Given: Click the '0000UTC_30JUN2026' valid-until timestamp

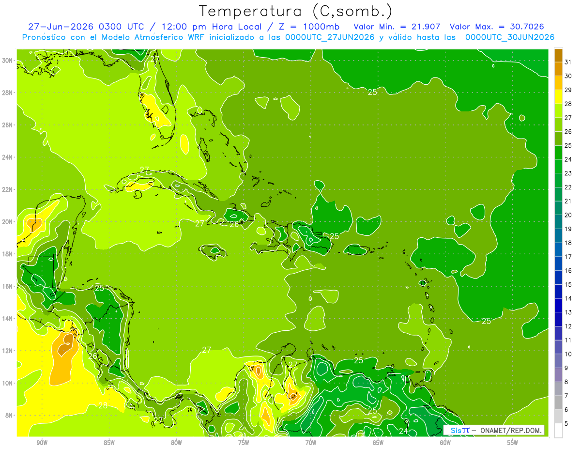Looking at the screenshot, I should 510,37.
